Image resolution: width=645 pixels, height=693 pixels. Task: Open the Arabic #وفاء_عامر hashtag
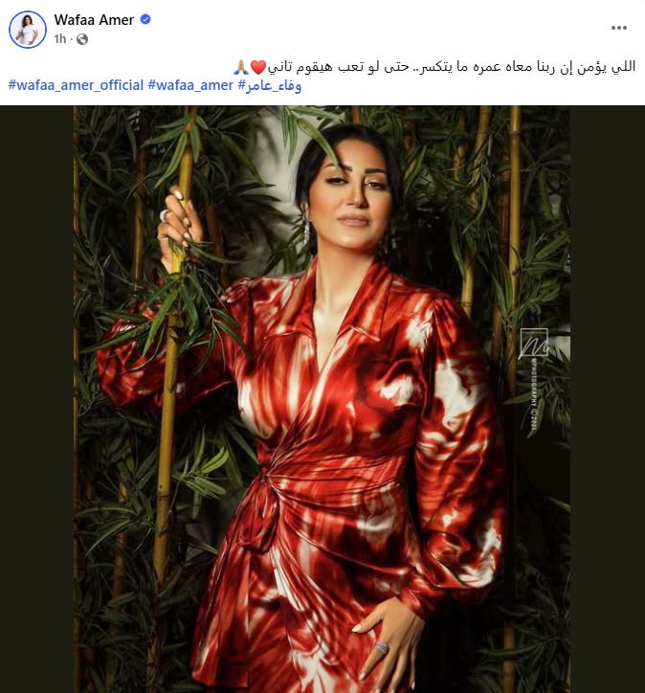coord(270,85)
